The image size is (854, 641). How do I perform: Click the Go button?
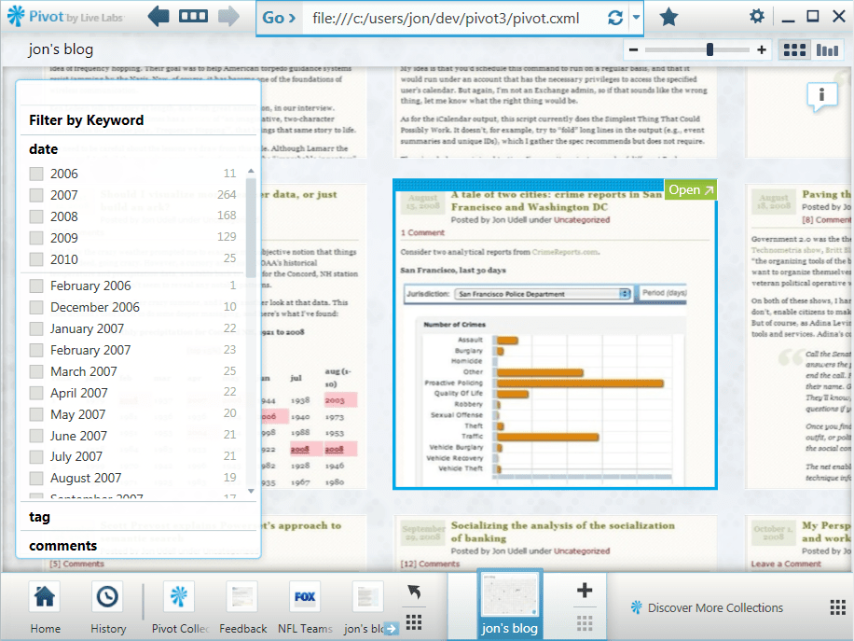click(x=279, y=18)
